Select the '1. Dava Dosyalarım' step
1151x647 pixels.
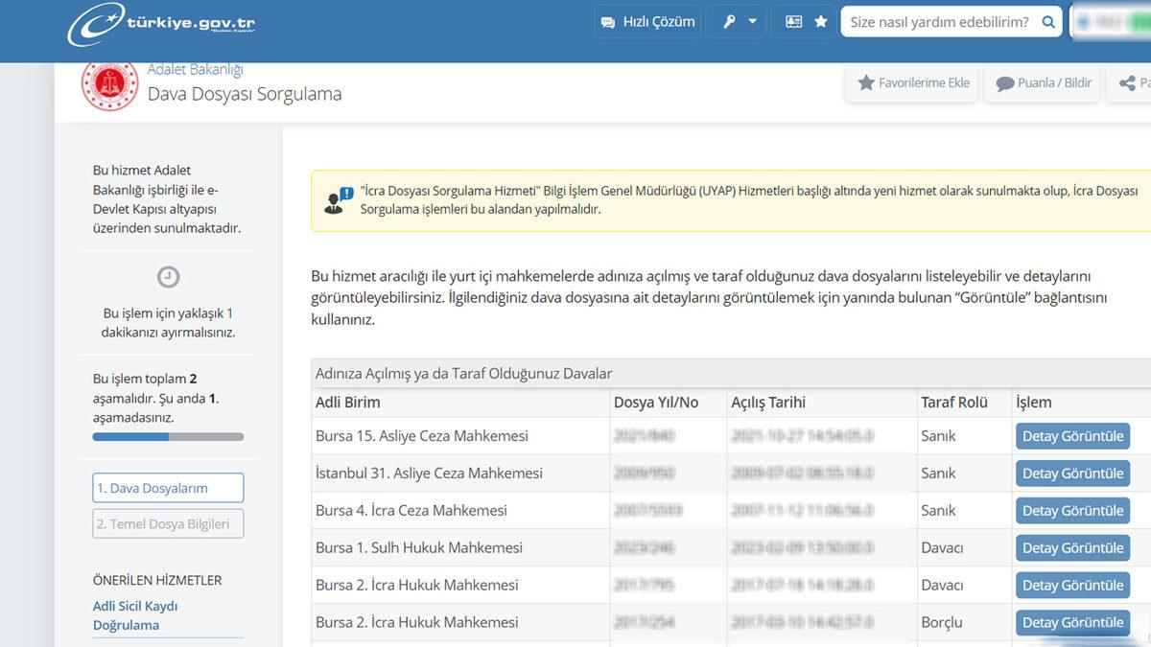[x=168, y=487]
